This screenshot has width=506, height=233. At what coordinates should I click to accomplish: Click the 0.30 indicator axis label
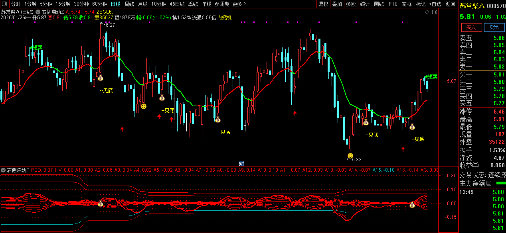[451, 176]
